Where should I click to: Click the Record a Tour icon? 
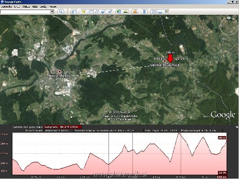(110, 11)
